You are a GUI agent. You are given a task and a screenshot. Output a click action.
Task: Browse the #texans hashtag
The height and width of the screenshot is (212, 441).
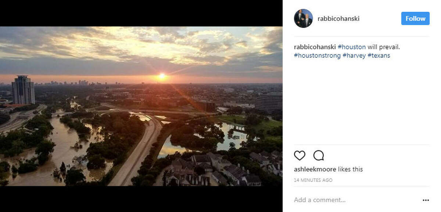tap(380, 55)
